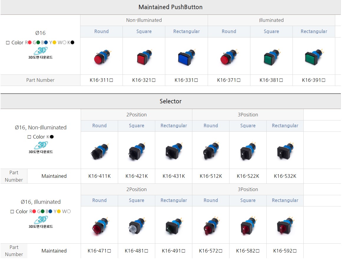Click the 3D download icon under Maintained PushButton Ø16

[40, 53]
